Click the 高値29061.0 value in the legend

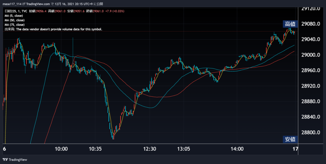click(x=57, y=11)
